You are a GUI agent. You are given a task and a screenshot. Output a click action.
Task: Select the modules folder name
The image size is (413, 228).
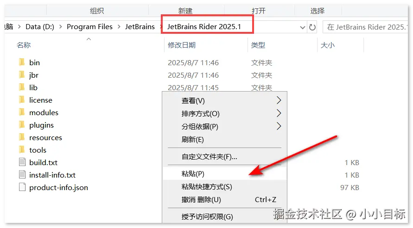click(44, 112)
